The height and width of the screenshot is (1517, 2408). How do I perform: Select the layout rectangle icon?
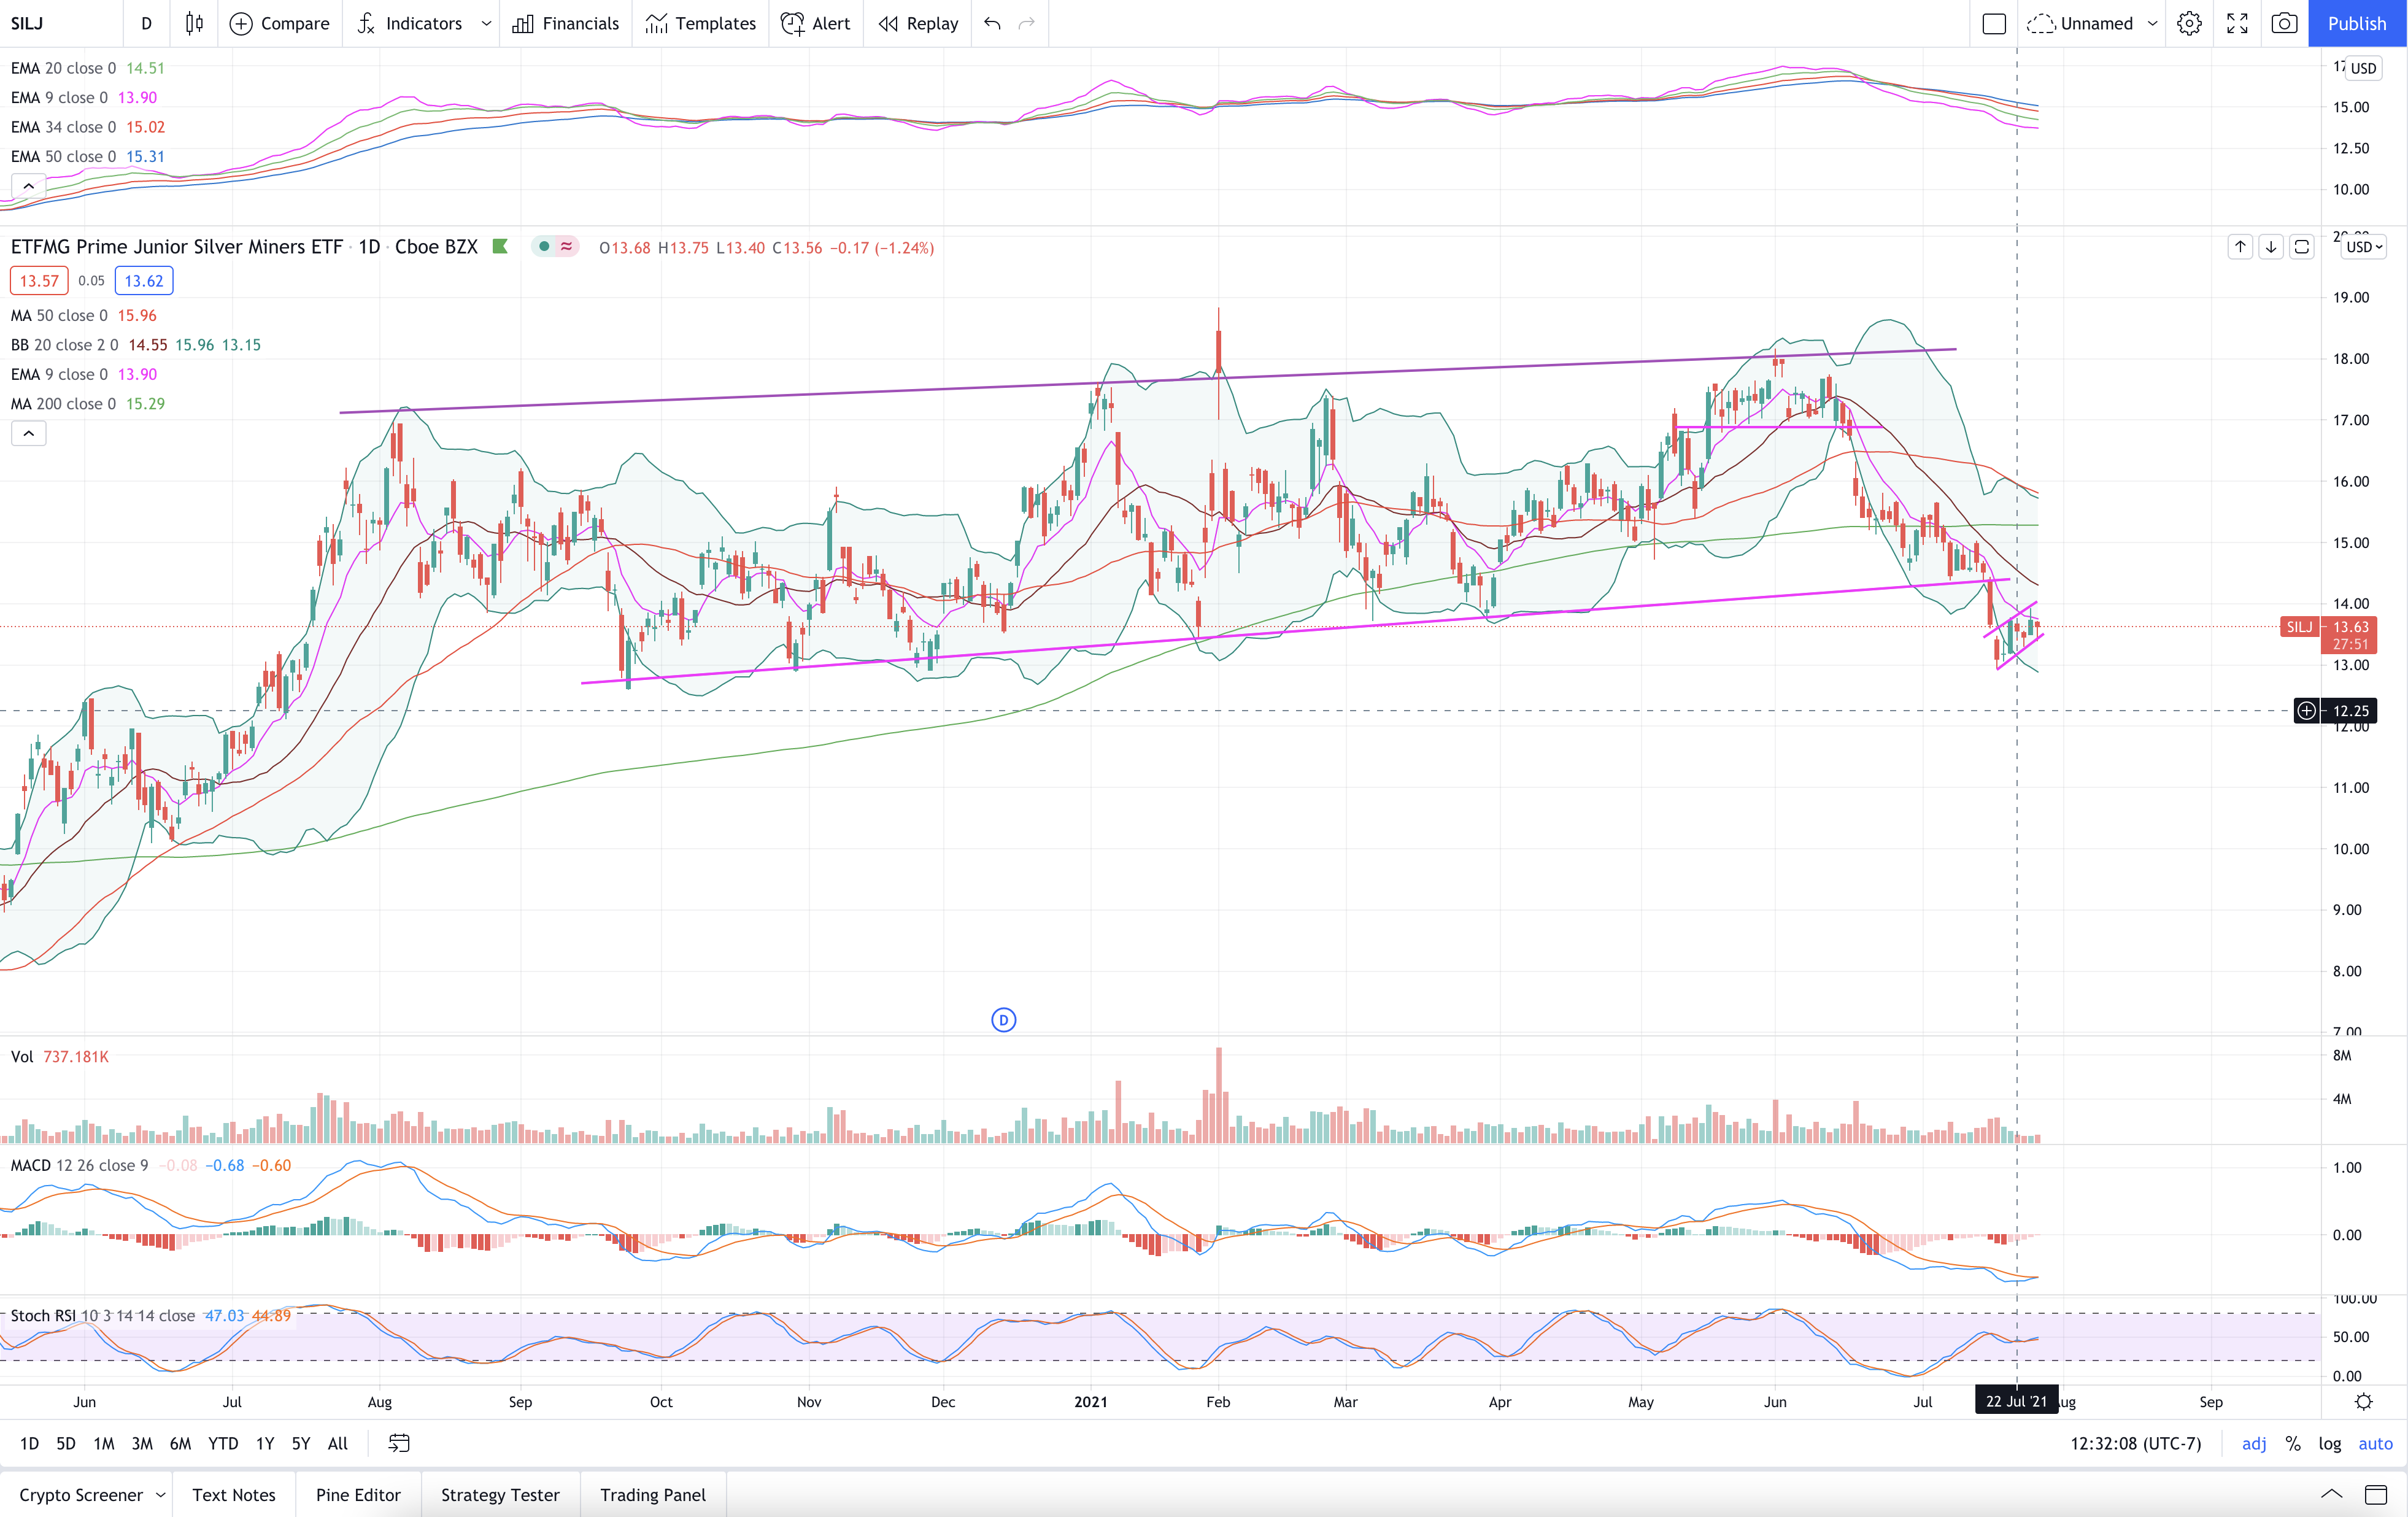1994,23
